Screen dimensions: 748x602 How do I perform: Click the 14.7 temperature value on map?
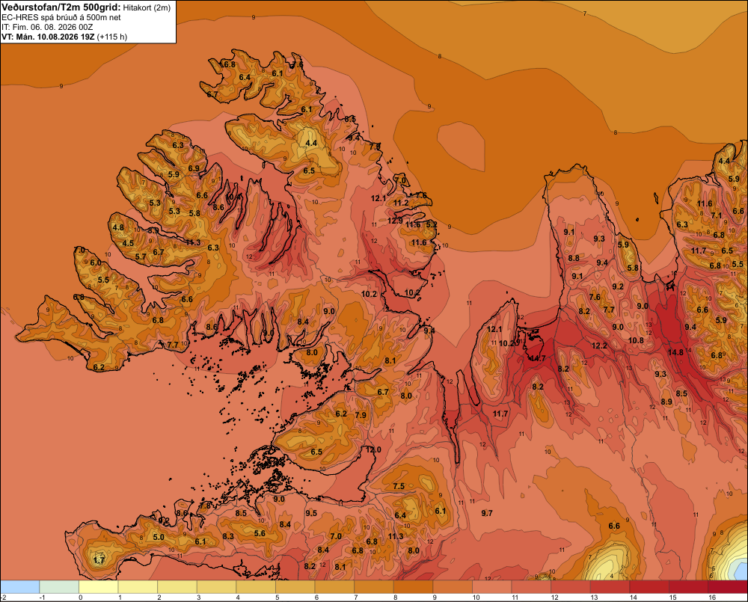[538, 358]
